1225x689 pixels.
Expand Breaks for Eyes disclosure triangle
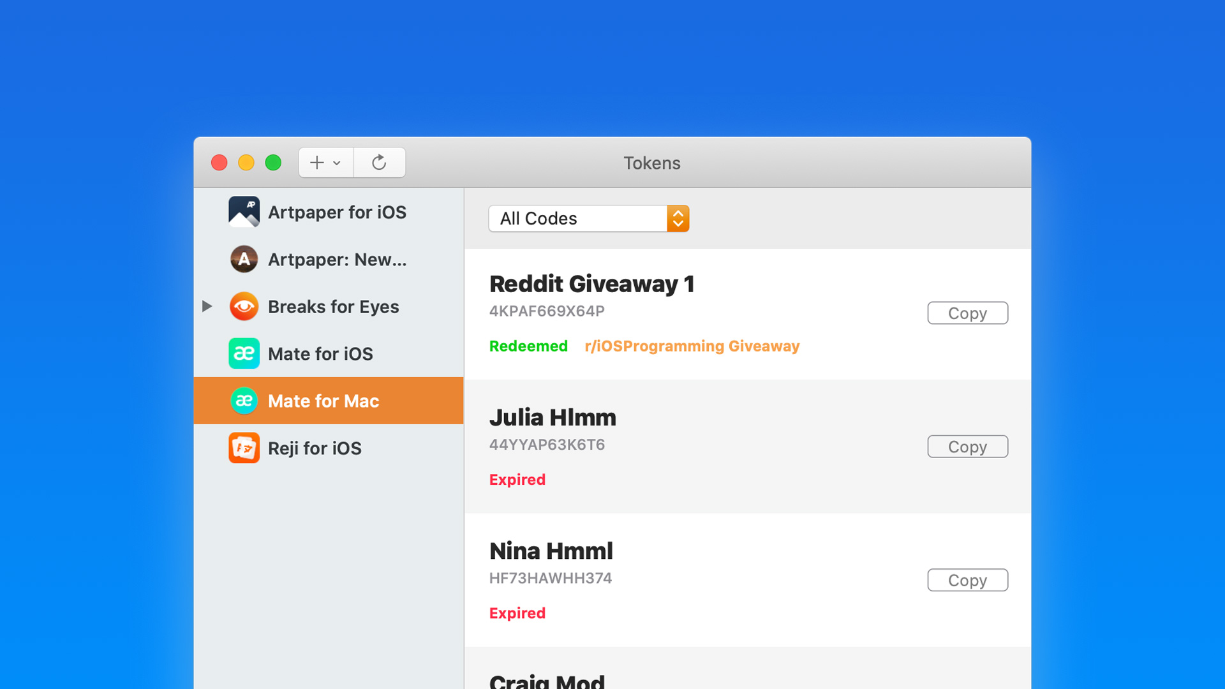(x=209, y=306)
